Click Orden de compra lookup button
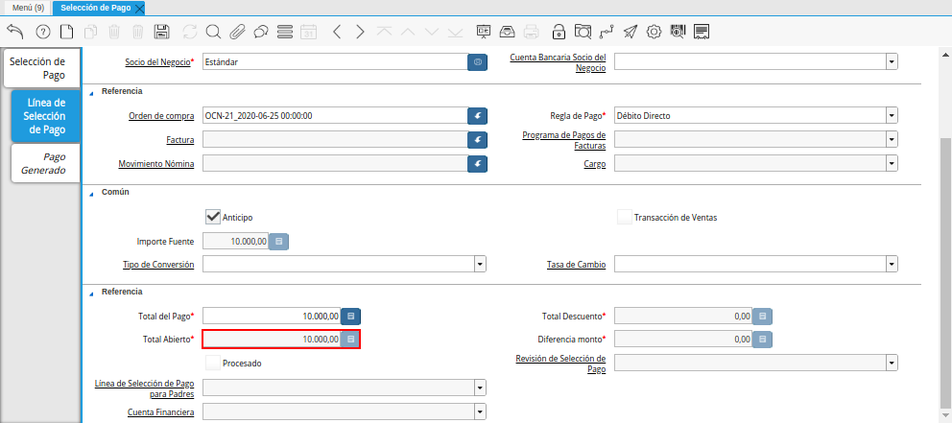Screen dimensions: 952x423 click(x=477, y=115)
